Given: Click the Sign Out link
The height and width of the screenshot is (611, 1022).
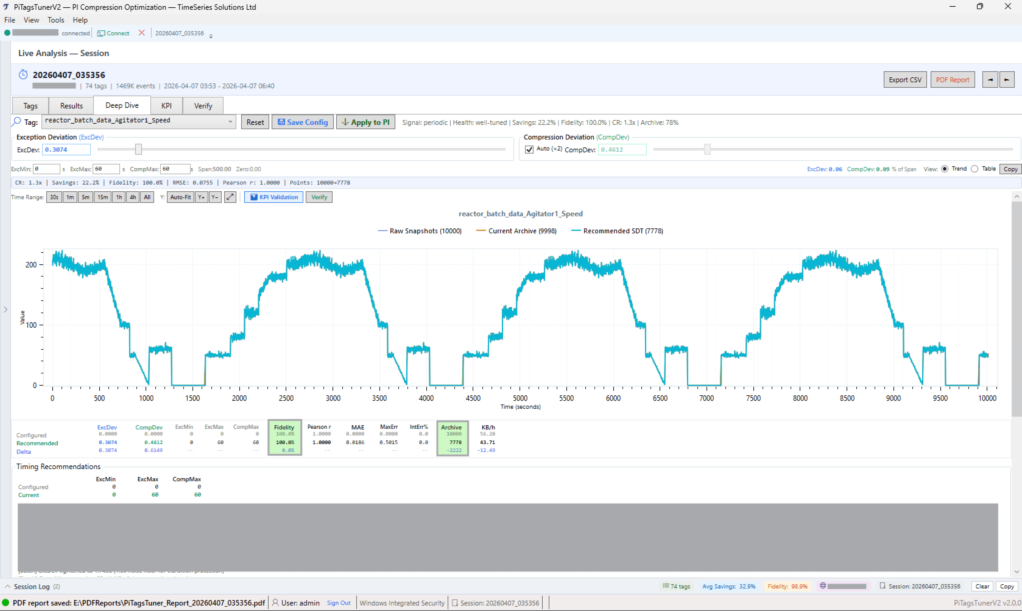Looking at the screenshot, I should pos(338,603).
